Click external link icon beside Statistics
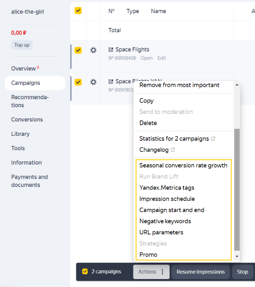255x287 pixels. pyautogui.click(x=213, y=139)
